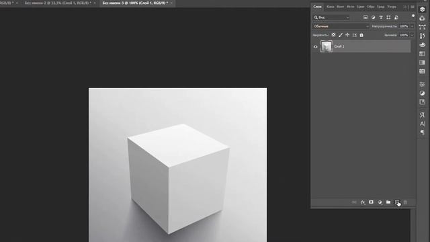Image resolution: width=430 pixels, height=242 pixels.
Task: Filter for type layers
Action: click(381, 17)
